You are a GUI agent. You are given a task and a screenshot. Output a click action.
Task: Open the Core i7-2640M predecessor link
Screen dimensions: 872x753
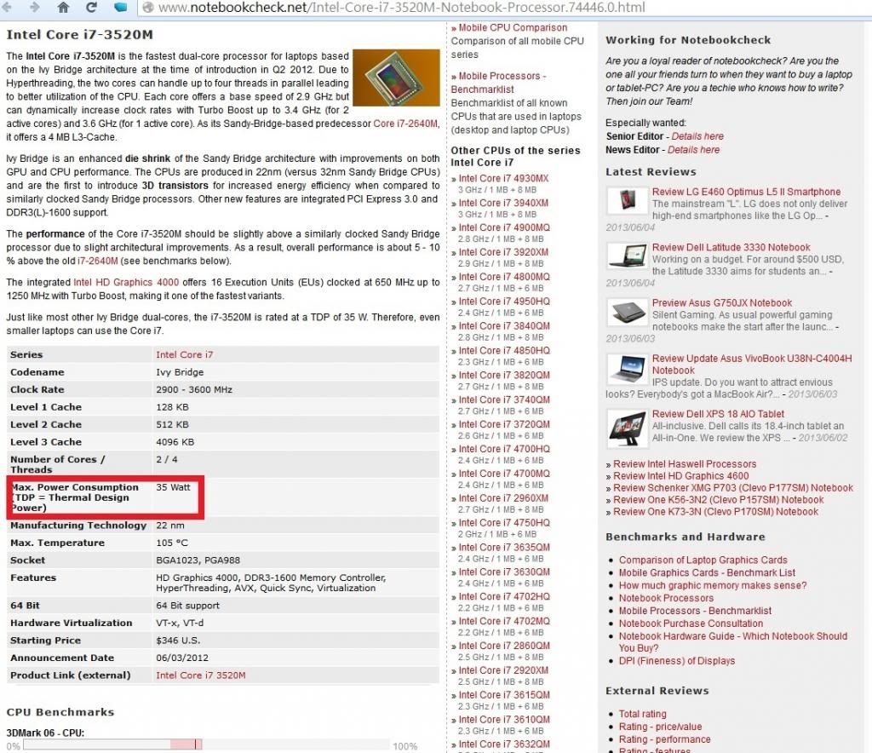tap(405, 124)
